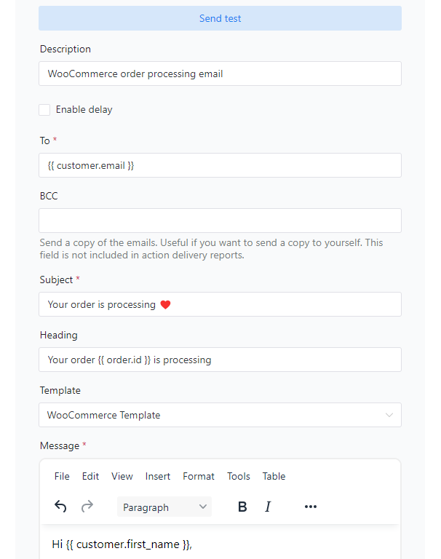
Task: Open the Tools menu
Action: (x=239, y=476)
